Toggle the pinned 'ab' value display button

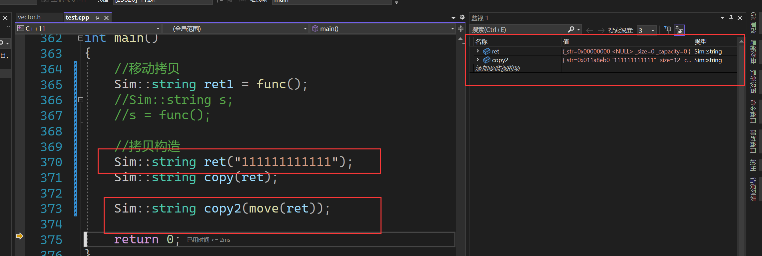pos(679,30)
